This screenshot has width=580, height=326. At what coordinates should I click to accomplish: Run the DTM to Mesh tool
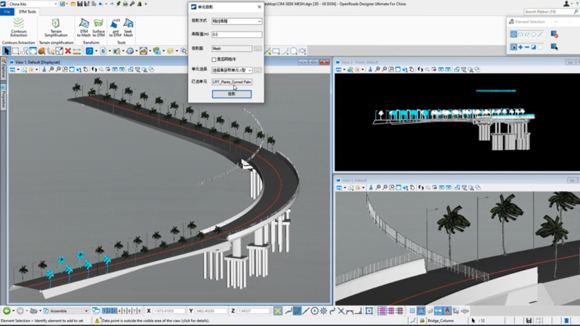tap(84, 28)
